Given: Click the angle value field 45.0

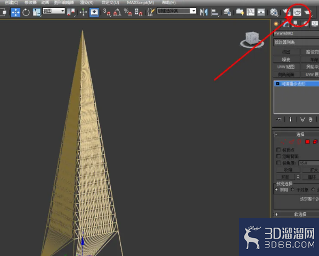Looking at the screenshot, I should (309, 163).
